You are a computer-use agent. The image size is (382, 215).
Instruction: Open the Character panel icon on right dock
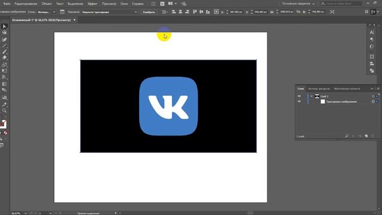coord(371,32)
